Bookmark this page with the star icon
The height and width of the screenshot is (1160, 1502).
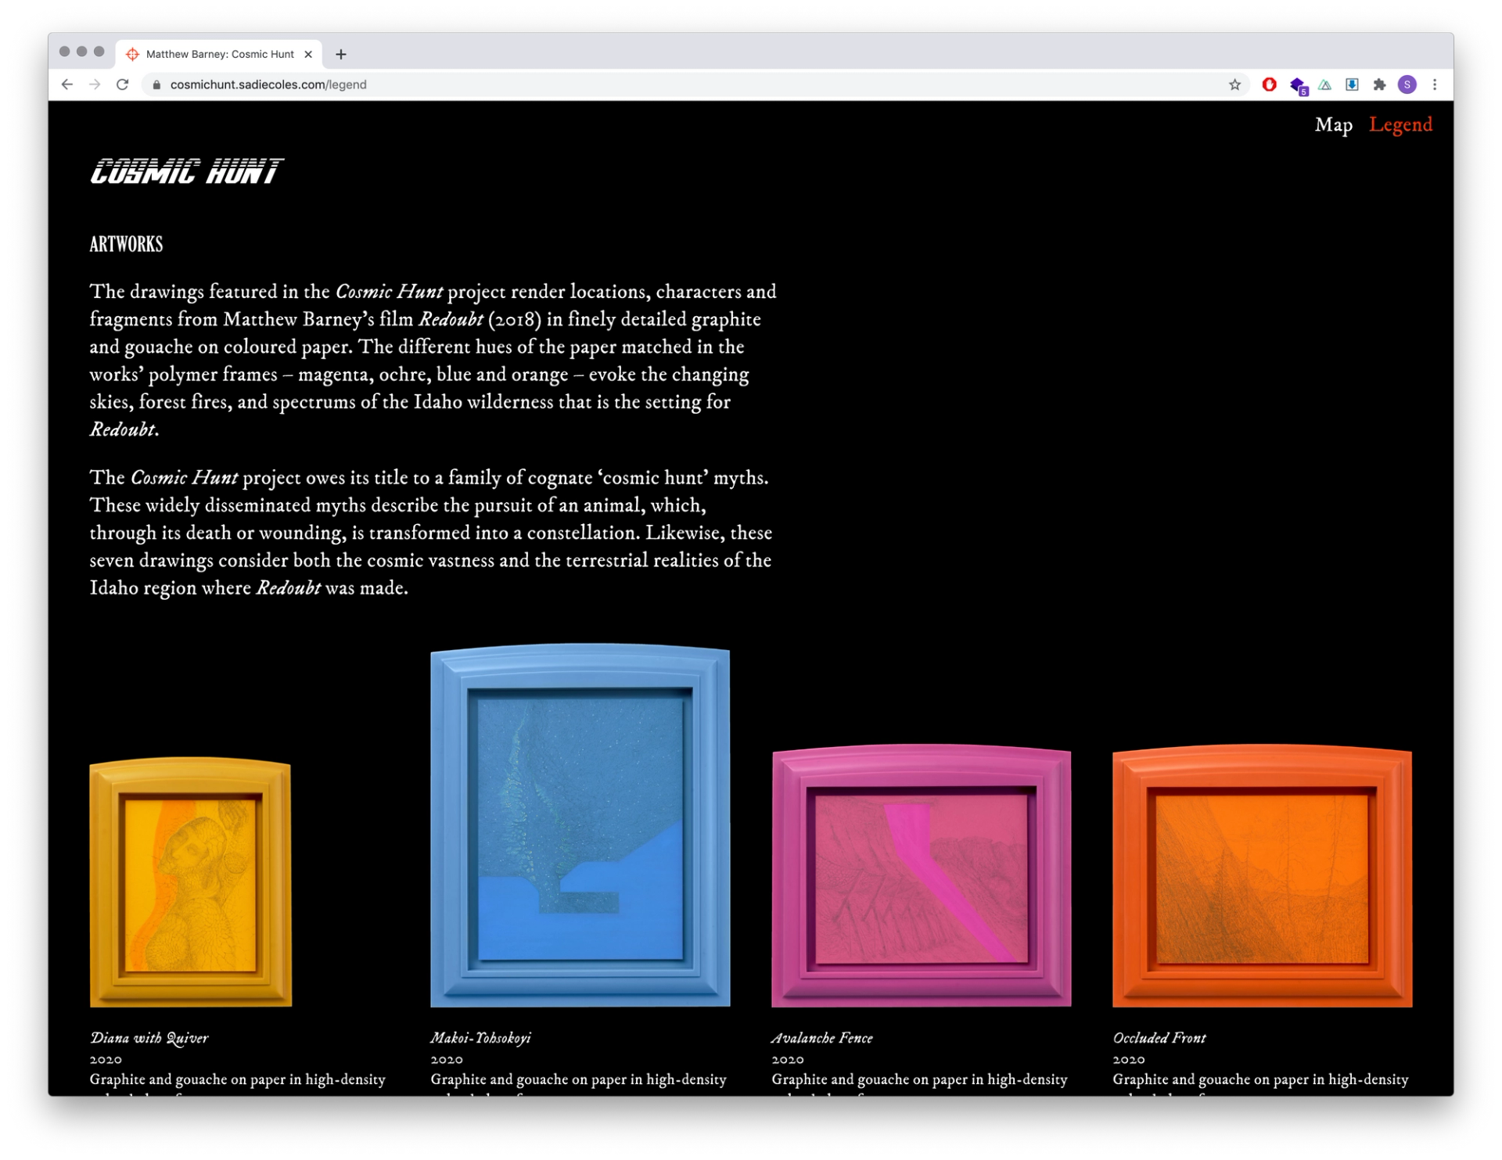coord(1234,84)
